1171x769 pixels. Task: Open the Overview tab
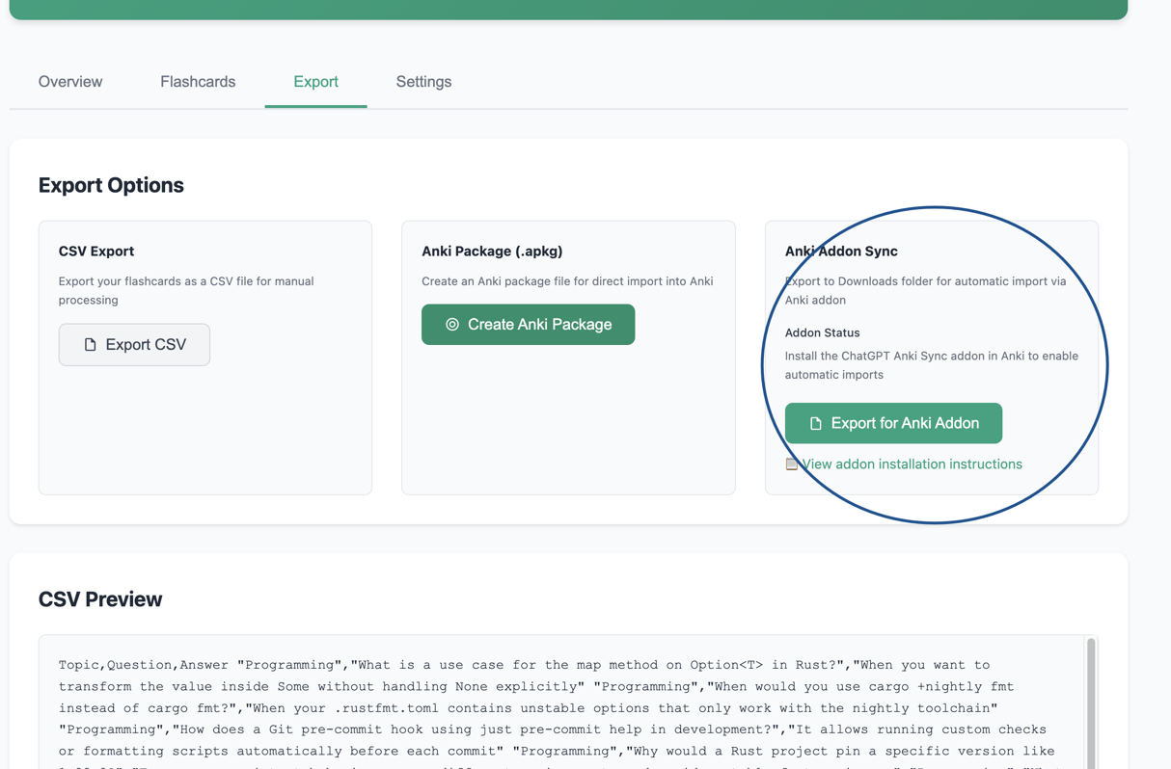click(x=70, y=82)
